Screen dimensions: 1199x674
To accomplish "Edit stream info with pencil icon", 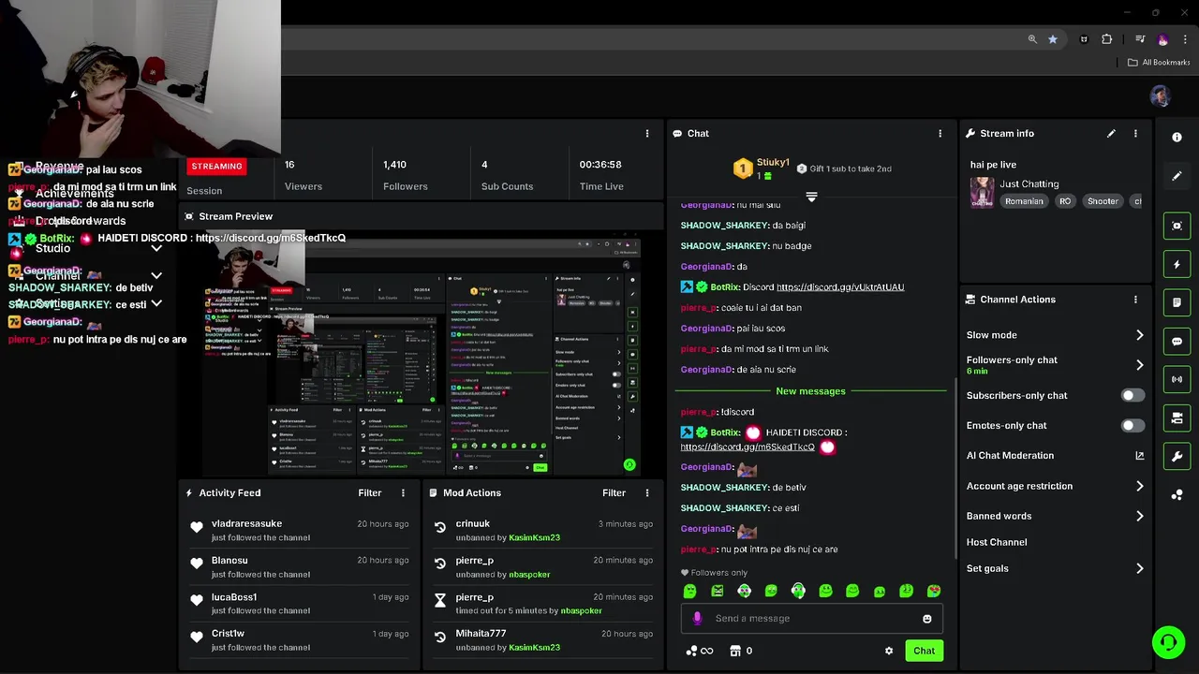I will pyautogui.click(x=1111, y=133).
